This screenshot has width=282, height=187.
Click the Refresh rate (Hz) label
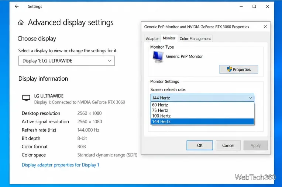tap(39, 130)
